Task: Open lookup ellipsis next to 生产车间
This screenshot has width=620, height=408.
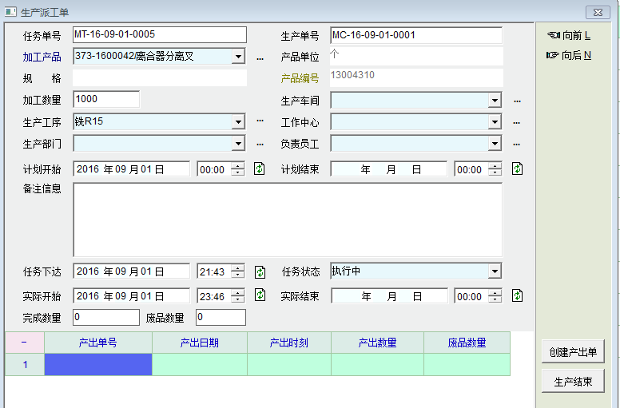Action: [x=517, y=101]
